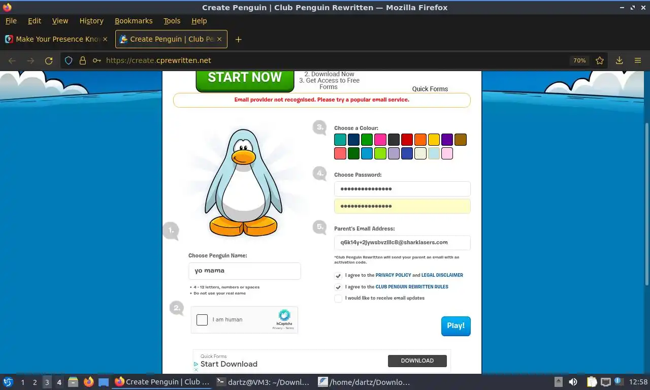This screenshot has width=650, height=390.
Task: Select the yellow penguin colour
Action: (434, 140)
